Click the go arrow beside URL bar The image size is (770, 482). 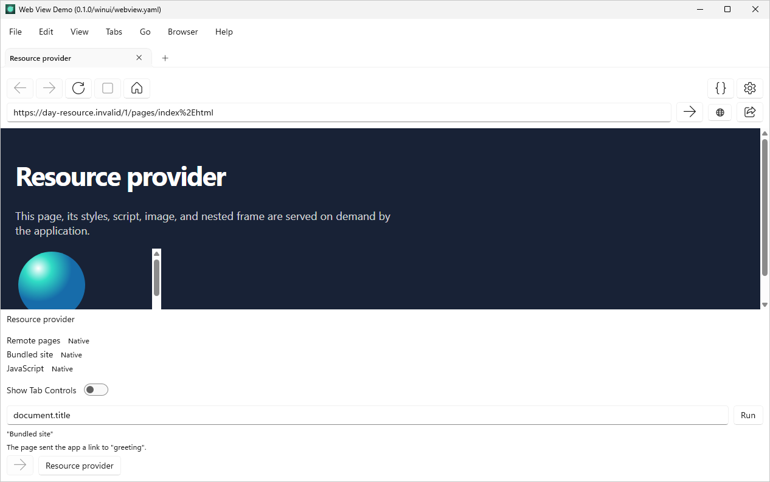point(690,112)
